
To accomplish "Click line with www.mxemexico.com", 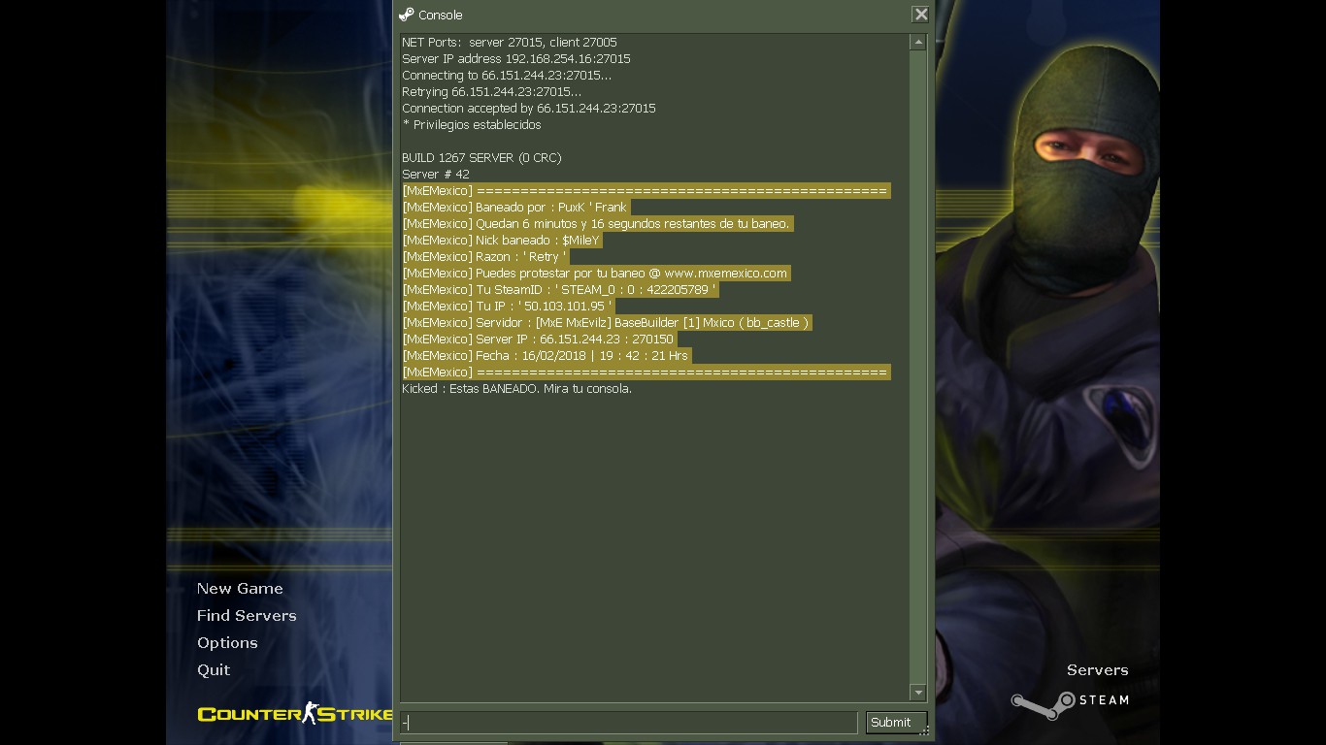I will click(x=596, y=274).
